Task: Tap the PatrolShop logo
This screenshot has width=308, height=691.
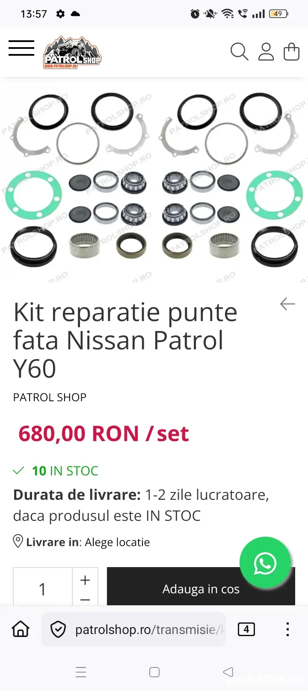Action: click(72, 52)
